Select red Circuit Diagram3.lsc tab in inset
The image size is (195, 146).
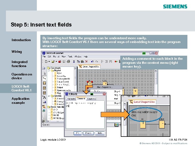pyautogui.click(x=142, y=102)
